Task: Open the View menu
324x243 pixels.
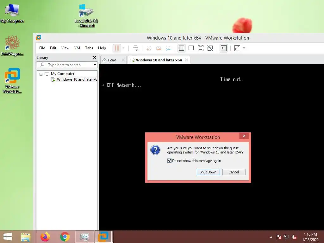Action: (x=65, y=48)
